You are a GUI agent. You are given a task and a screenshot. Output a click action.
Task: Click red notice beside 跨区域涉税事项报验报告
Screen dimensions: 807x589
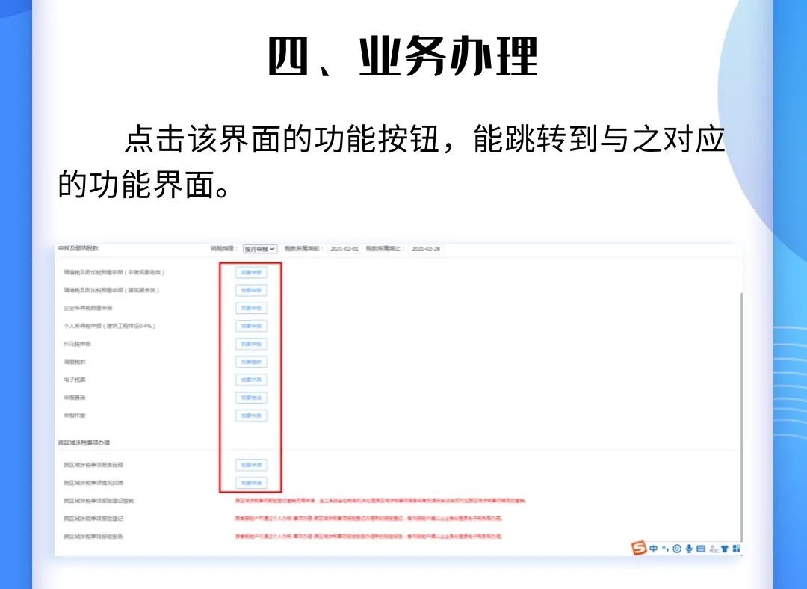[x=368, y=537]
